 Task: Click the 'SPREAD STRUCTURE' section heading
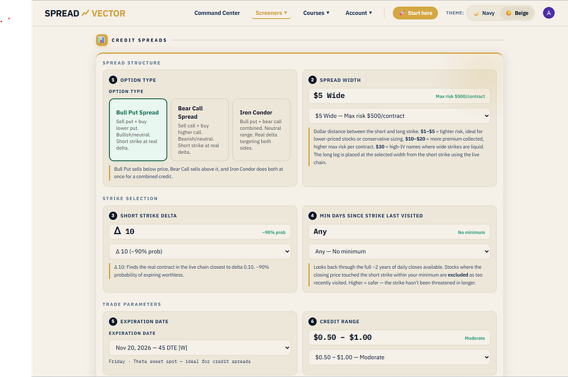131,63
